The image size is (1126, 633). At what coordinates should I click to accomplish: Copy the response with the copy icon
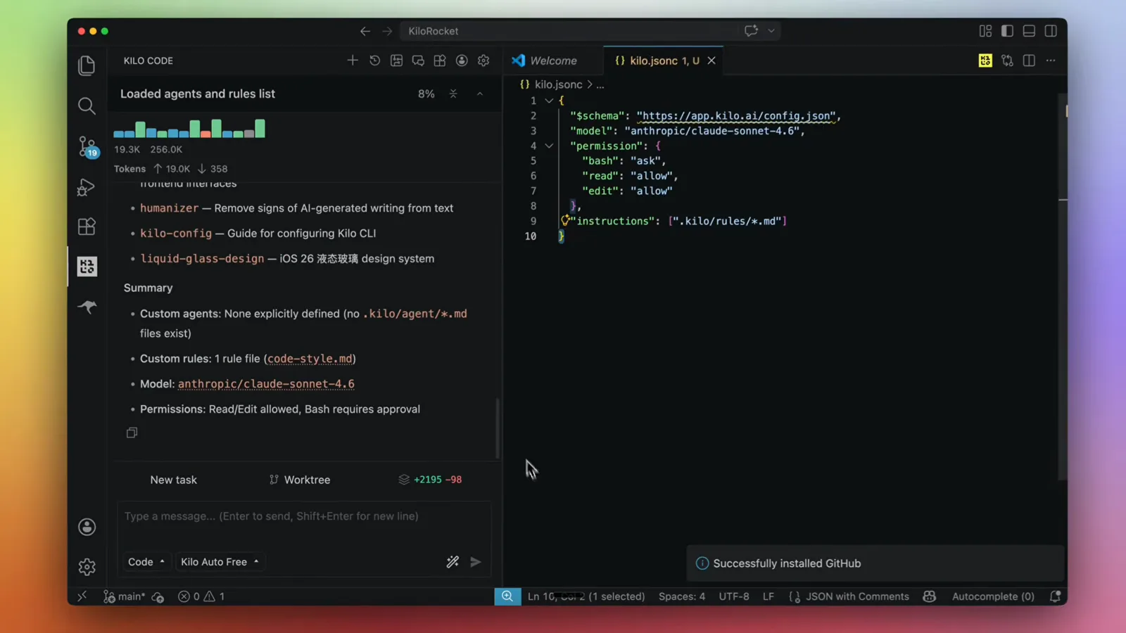point(132,433)
